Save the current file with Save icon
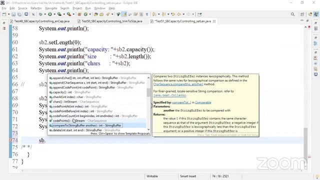The image size is (320, 180). coord(13,14)
